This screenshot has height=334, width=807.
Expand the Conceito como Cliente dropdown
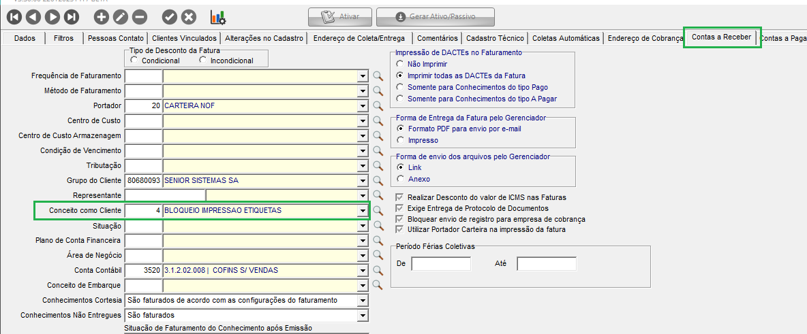pyautogui.click(x=363, y=211)
